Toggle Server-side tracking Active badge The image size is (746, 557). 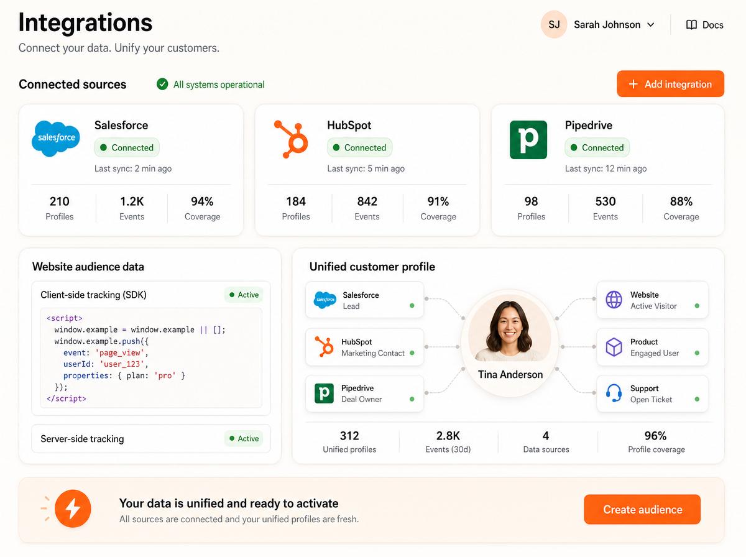click(244, 438)
